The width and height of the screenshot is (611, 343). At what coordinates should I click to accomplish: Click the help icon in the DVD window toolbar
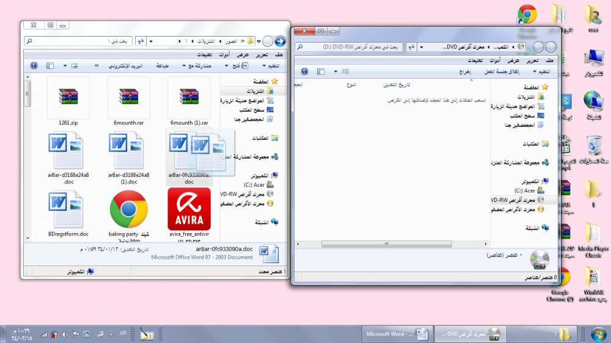304,71
